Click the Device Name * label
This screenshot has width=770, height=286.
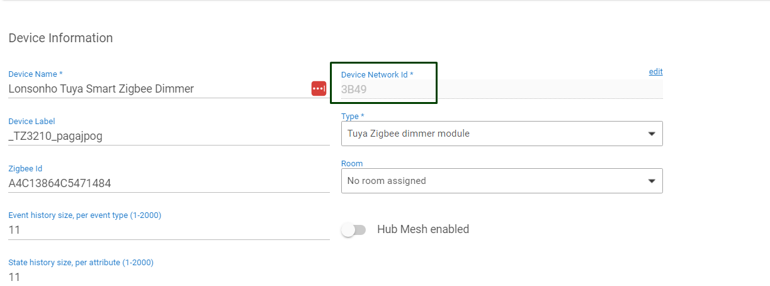pos(35,74)
